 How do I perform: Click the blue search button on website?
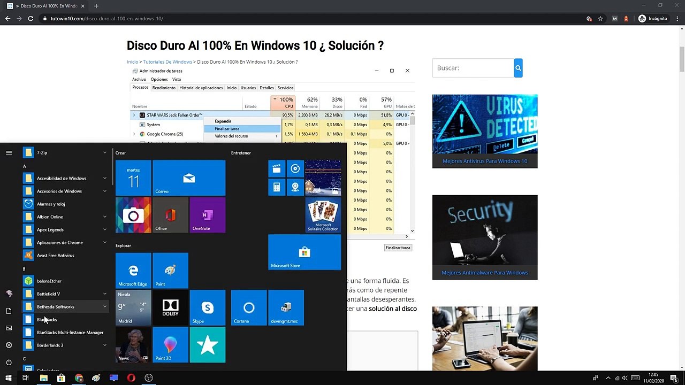(518, 68)
